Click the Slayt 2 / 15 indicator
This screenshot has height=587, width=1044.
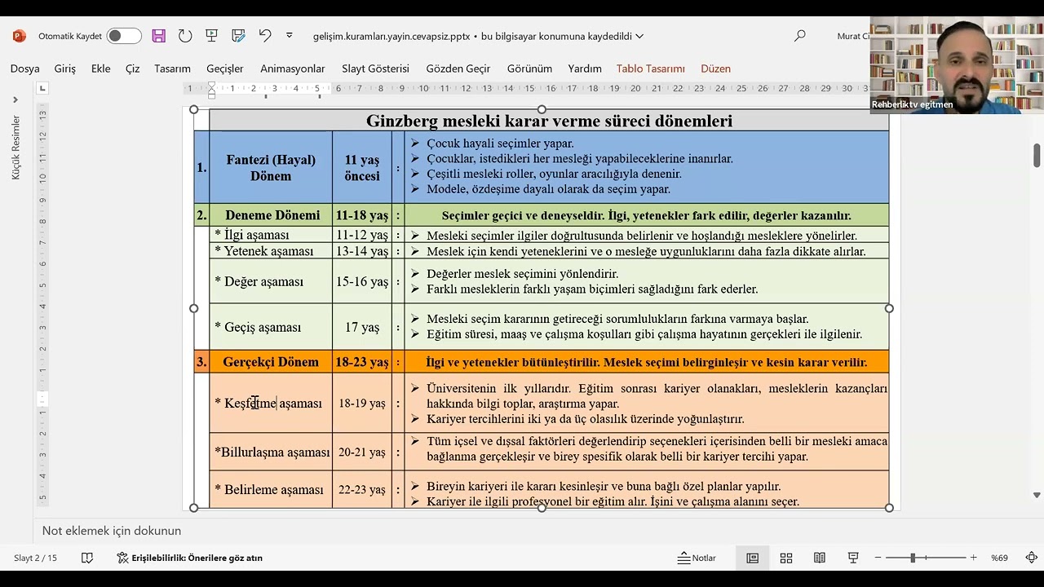[35, 558]
